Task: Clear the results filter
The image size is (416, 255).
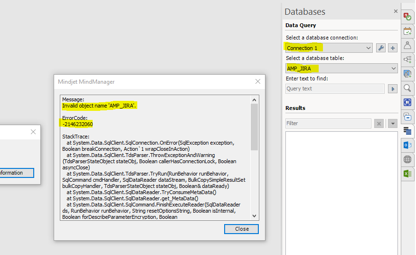Action: tap(379, 123)
